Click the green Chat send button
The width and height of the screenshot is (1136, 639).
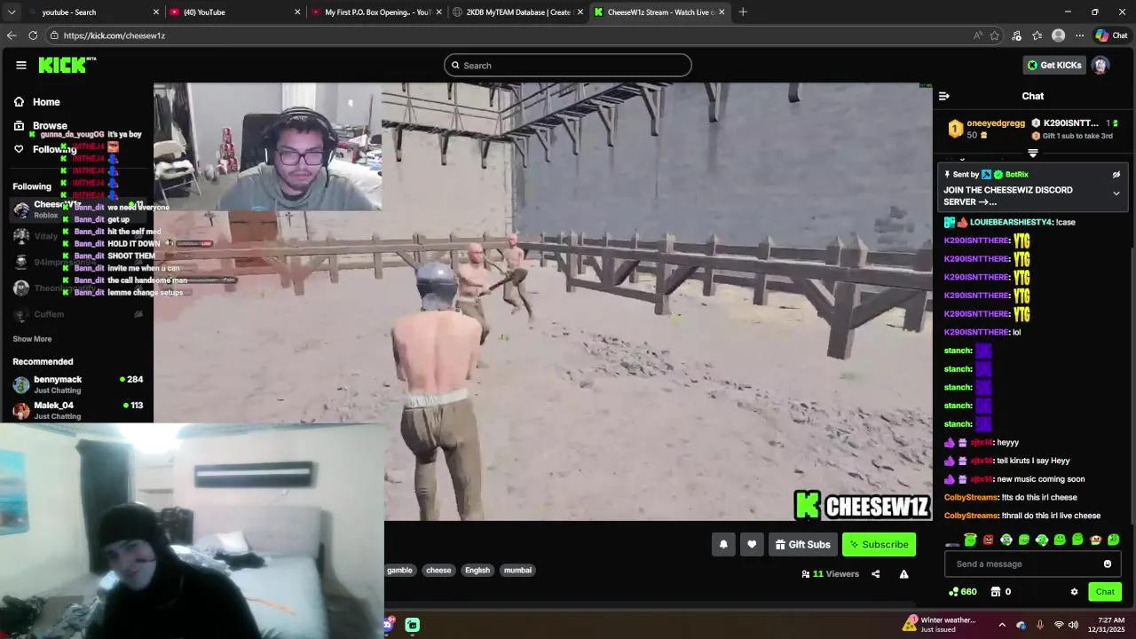point(1105,592)
